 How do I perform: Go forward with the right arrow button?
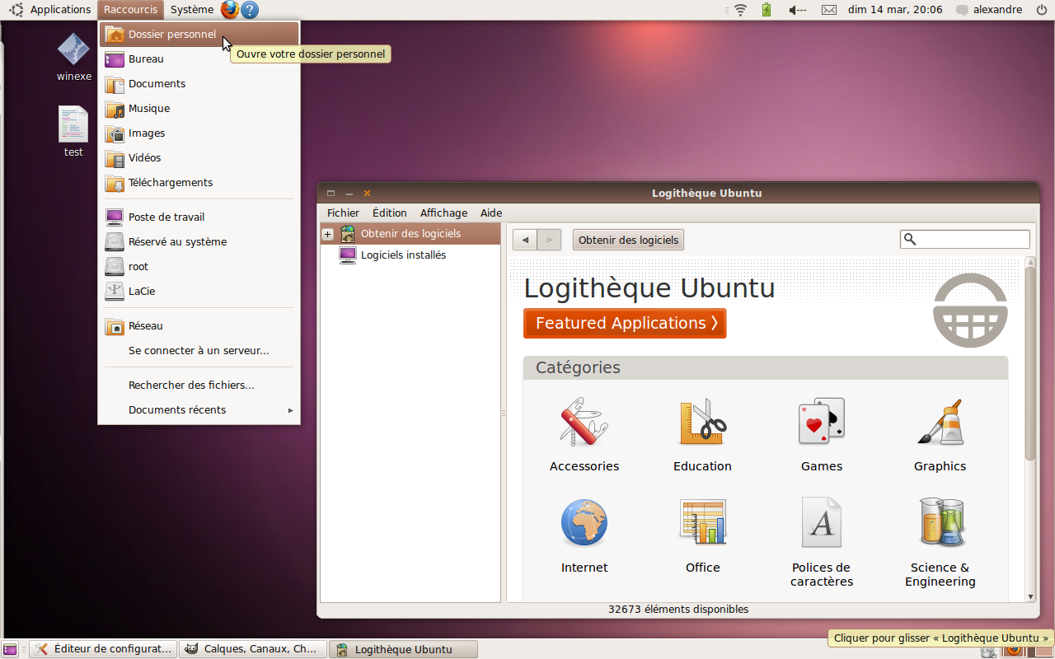click(x=549, y=240)
